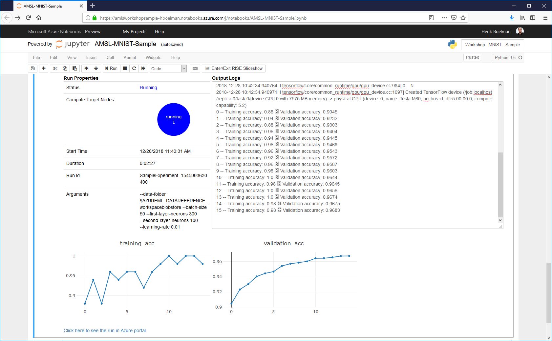Viewport: 552px width, 341px height.
Task: Close the AMSL-MNIST-Sample browser tab
Action: point(81,6)
